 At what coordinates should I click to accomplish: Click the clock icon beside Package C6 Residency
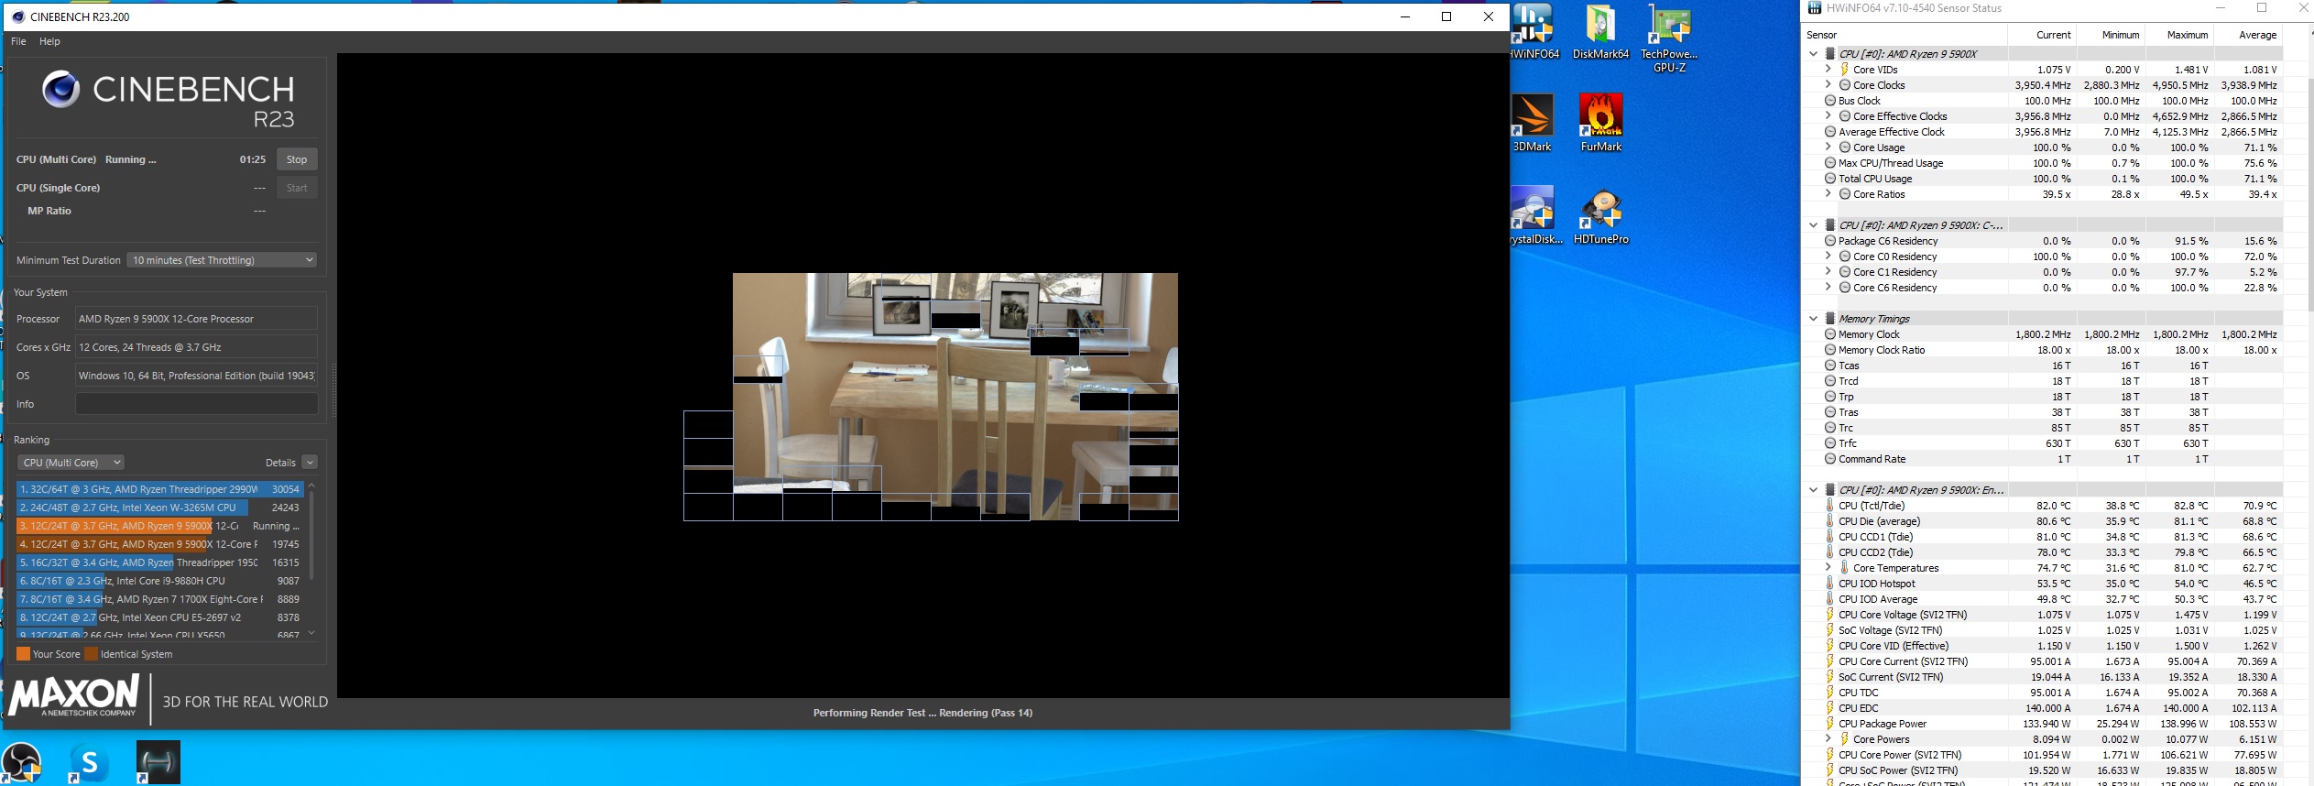pyautogui.click(x=1829, y=241)
